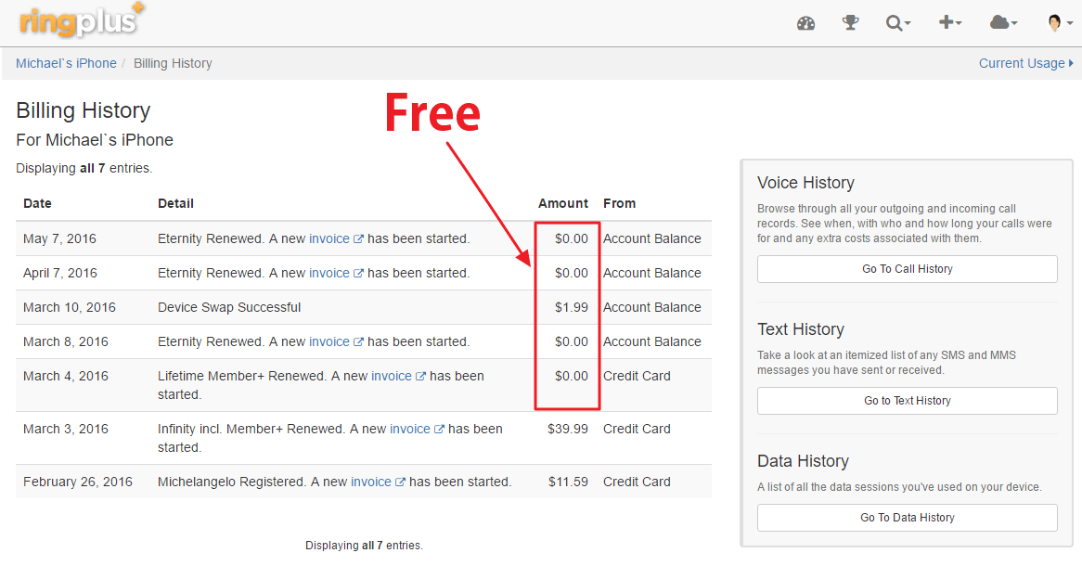Viewport: 1082px width, 566px height.
Task: Open Lifetime Member+ Renewed invoice link
Action: click(x=391, y=376)
